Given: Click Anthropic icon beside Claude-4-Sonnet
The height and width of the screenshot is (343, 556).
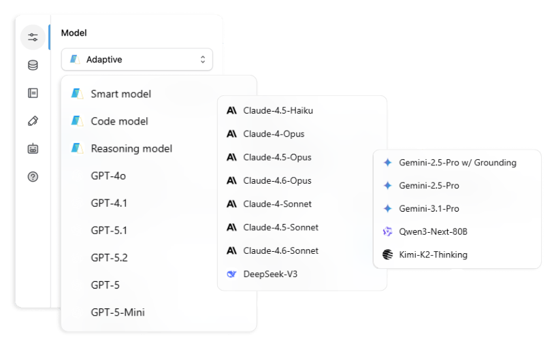Looking at the screenshot, I should click(231, 204).
